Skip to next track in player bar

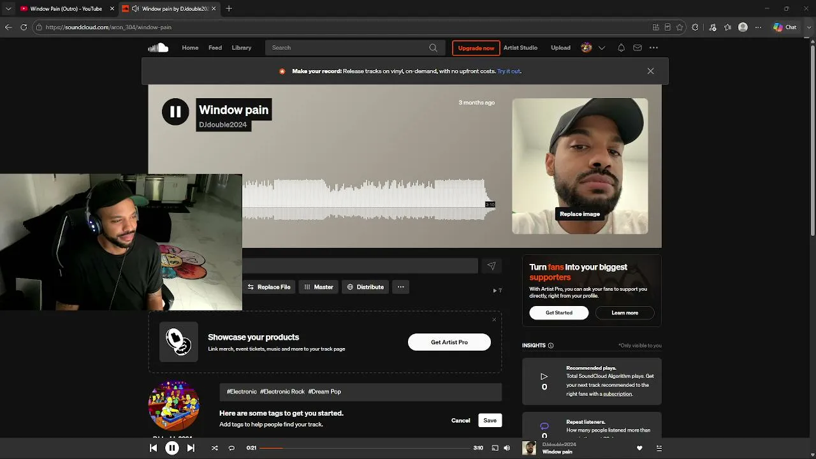tap(191, 448)
